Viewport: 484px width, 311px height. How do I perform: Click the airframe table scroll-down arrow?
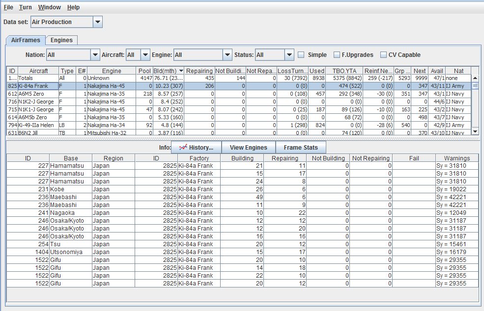[475, 131]
